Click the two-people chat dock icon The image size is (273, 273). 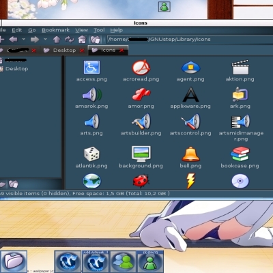coord(123,261)
